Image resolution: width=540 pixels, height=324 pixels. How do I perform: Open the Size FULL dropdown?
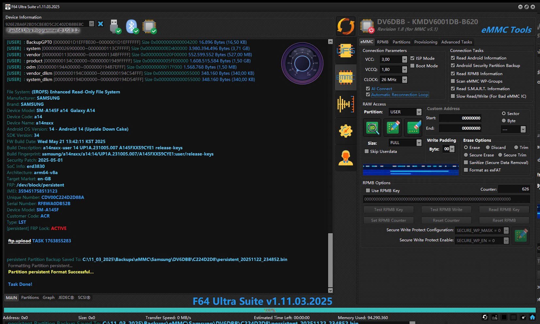click(x=419, y=143)
